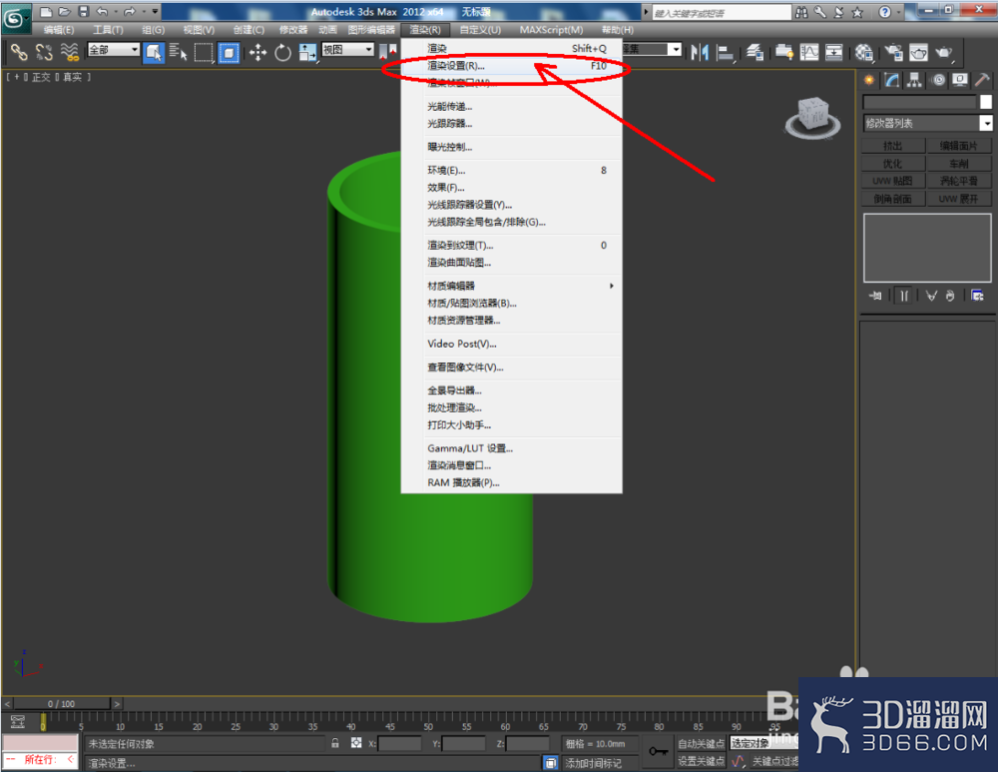
Task: Click the Mirror tool
Action: pos(700,52)
